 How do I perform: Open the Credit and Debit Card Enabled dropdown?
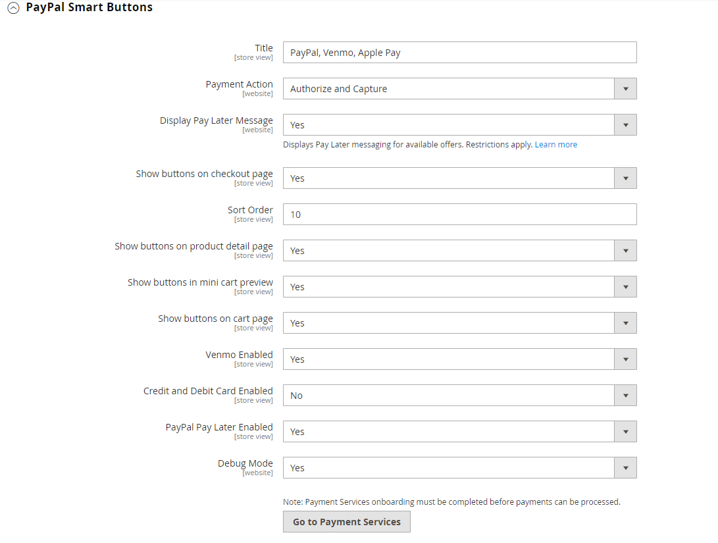[x=625, y=395]
